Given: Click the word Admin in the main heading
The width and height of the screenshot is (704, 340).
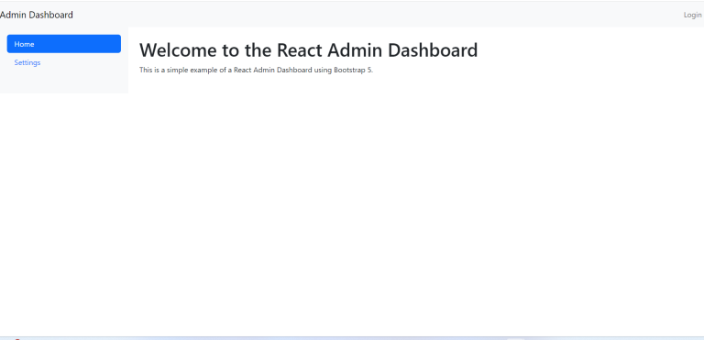Looking at the screenshot, I should [x=355, y=49].
